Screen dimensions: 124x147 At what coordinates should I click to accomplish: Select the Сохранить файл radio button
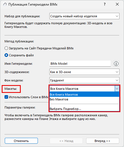(x=6, y=55)
